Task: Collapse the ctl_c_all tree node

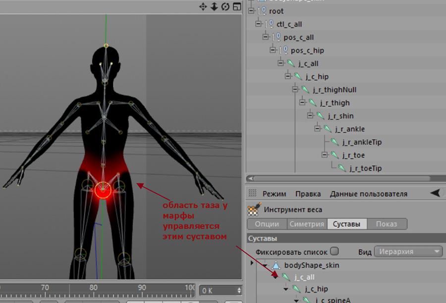Action: (x=258, y=24)
